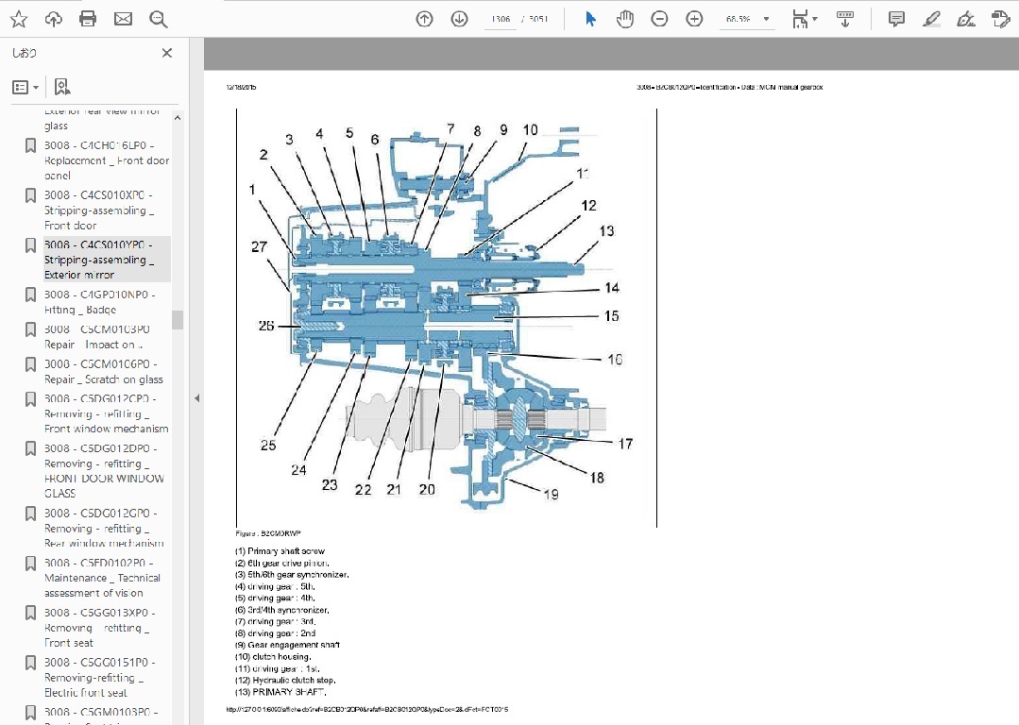1019x725 pixels.
Task: Click legend line "(2) 6th gear drive pinion"
Action: [282, 564]
